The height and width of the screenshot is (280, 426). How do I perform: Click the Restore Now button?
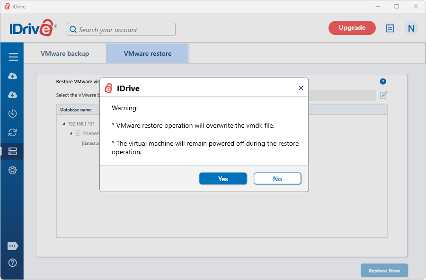pyautogui.click(x=384, y=271)
